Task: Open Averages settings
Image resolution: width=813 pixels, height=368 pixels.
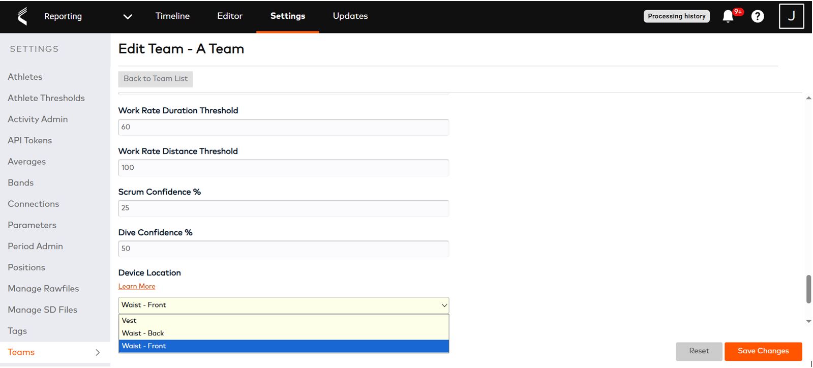Action: 26,162
